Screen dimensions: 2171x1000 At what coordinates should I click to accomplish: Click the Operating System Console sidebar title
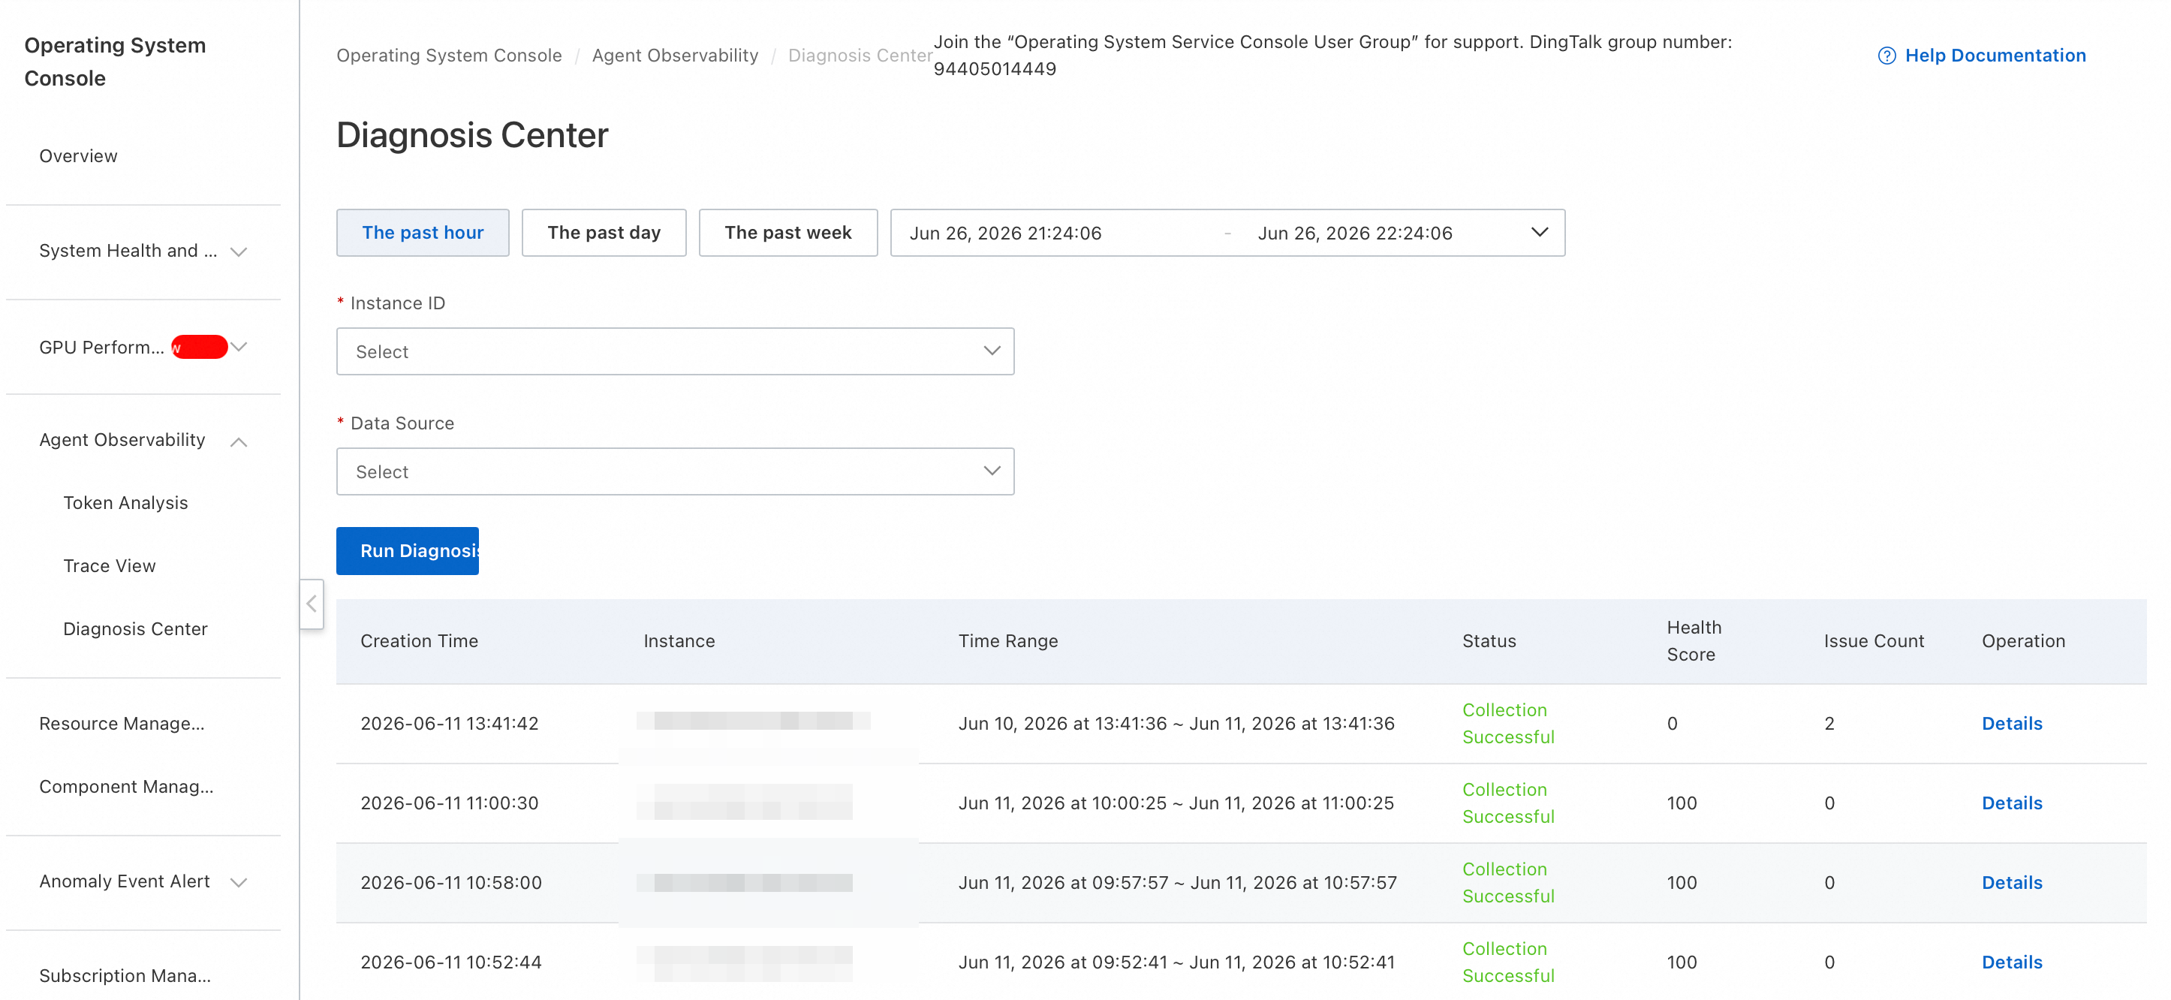(115, 62)
